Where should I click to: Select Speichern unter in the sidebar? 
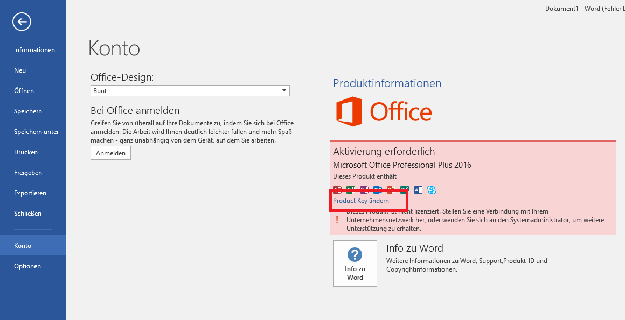coord(37,132)
